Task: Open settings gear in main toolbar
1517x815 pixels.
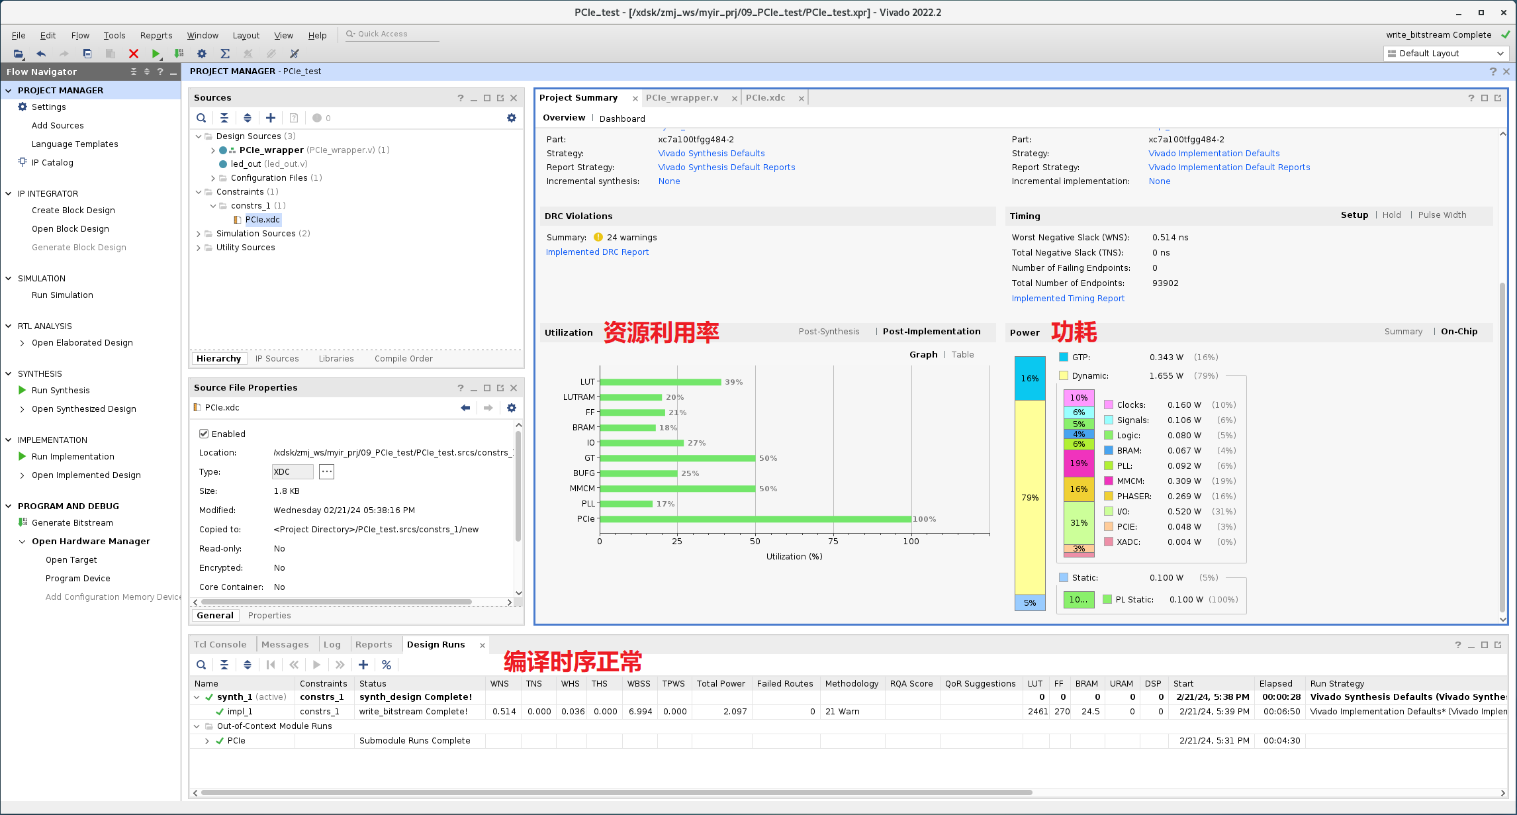Action: [202, 54]
